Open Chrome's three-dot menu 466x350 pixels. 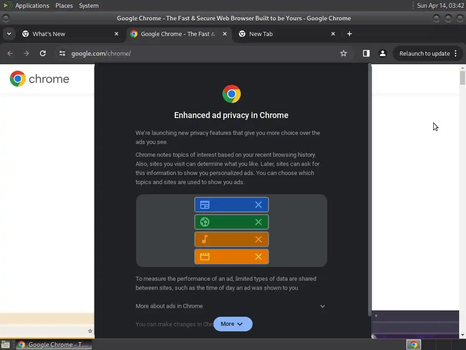tap(456, 53)
